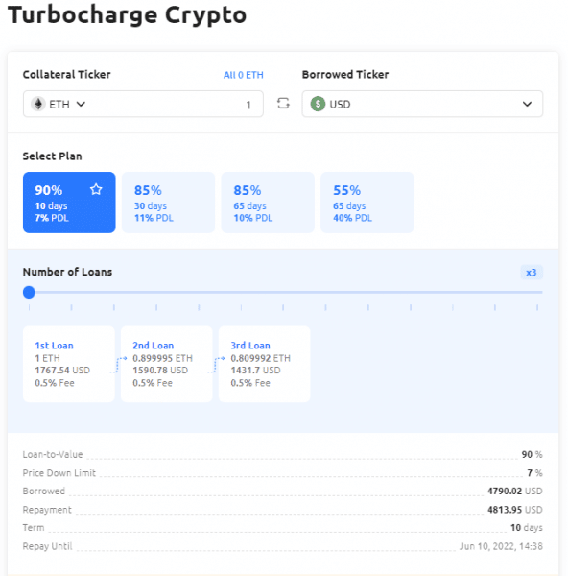Click the 1431.7 USD value
This screenshot has width=568, height=576.
click(255, 371)
